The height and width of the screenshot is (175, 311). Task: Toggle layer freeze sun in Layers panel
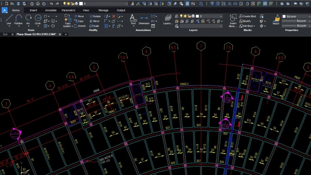tap(185, 16)
